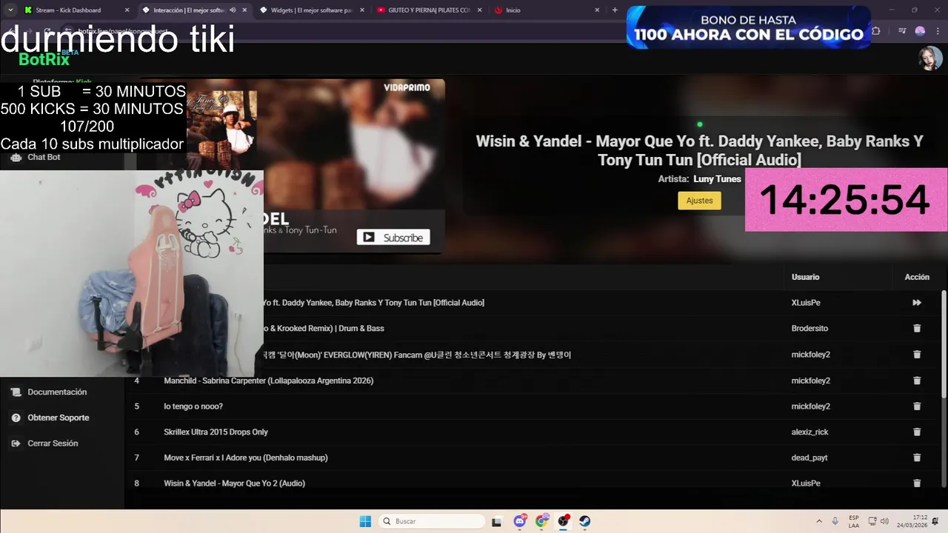Image resolution: width=948 pixels, height=533 pixels.
Task: Close the Stream - Kick Dashboard tab
Action: coord(127,10)
